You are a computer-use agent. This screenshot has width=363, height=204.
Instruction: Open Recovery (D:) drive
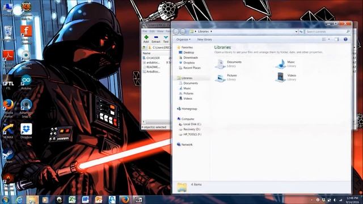point(189,129)
